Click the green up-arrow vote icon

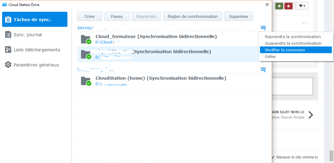click(279, 6)
